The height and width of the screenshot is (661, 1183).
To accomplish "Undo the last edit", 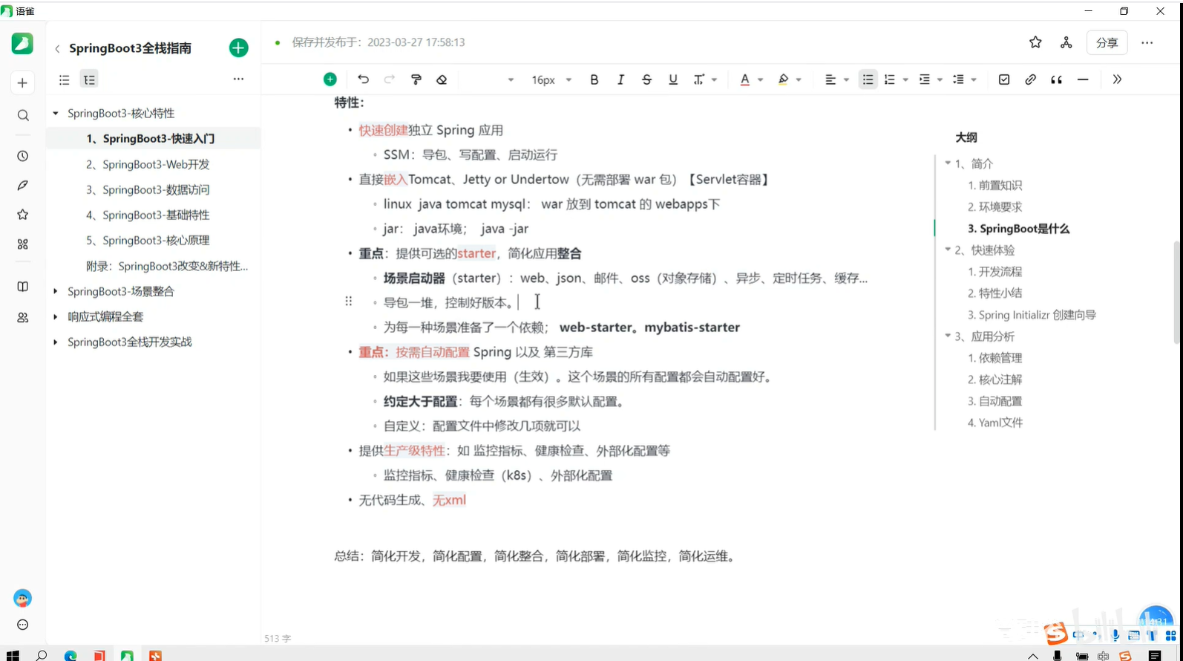I will click(x=363, y=79).
